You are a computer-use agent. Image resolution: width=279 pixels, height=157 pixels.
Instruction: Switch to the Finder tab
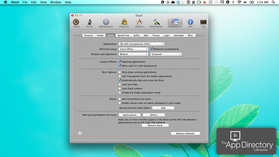click(x=100, y=35)
